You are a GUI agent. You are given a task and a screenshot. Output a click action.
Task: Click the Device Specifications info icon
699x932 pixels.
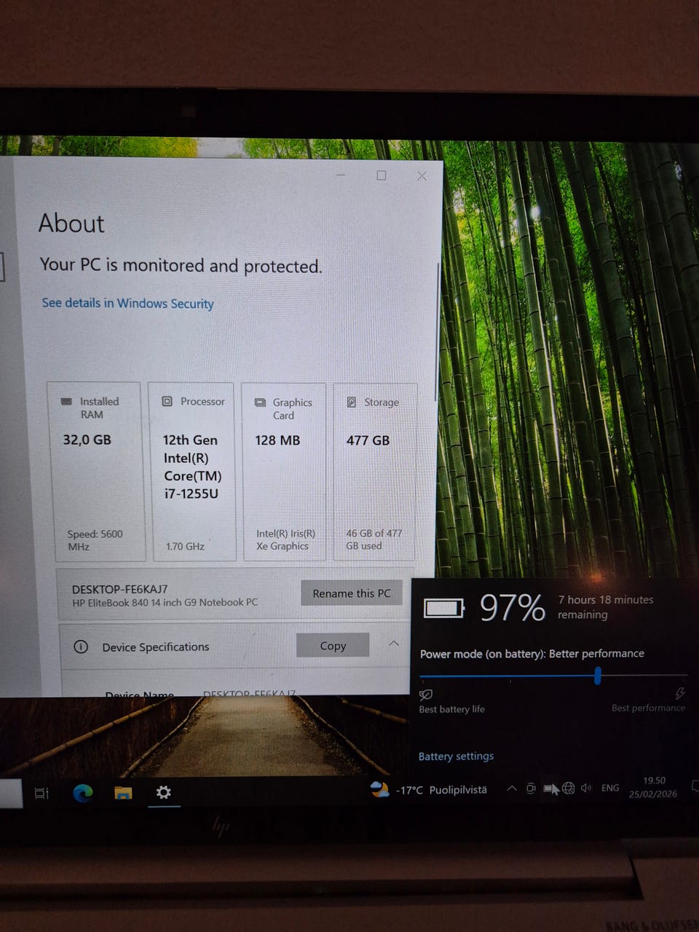(81, 647)
